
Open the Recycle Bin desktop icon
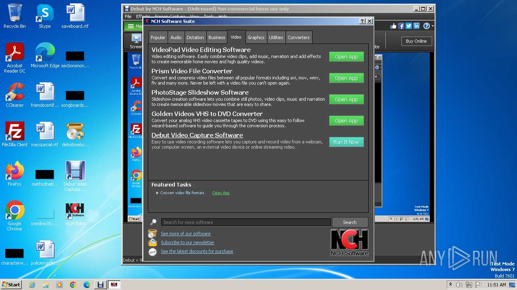point(15,16)
